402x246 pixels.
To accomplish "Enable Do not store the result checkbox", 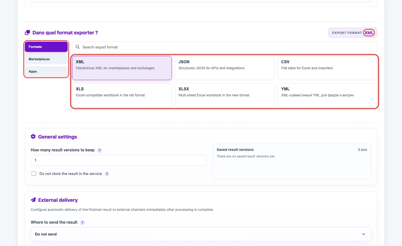I will click(34, 173).
